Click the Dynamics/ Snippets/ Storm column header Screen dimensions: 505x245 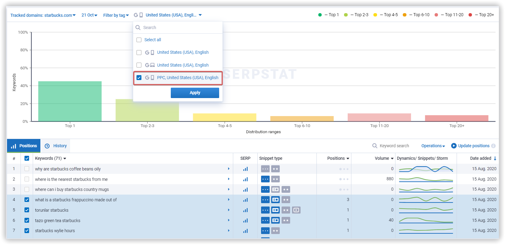422,158
